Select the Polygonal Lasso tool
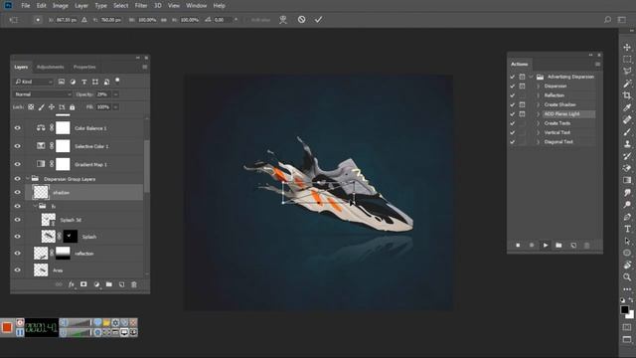Viewport: 636px width, 358px height. [x=627, y=71]
